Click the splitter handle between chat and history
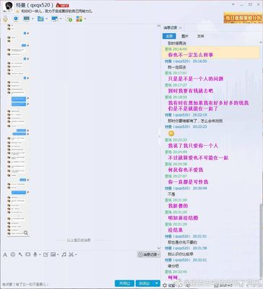 159,137
